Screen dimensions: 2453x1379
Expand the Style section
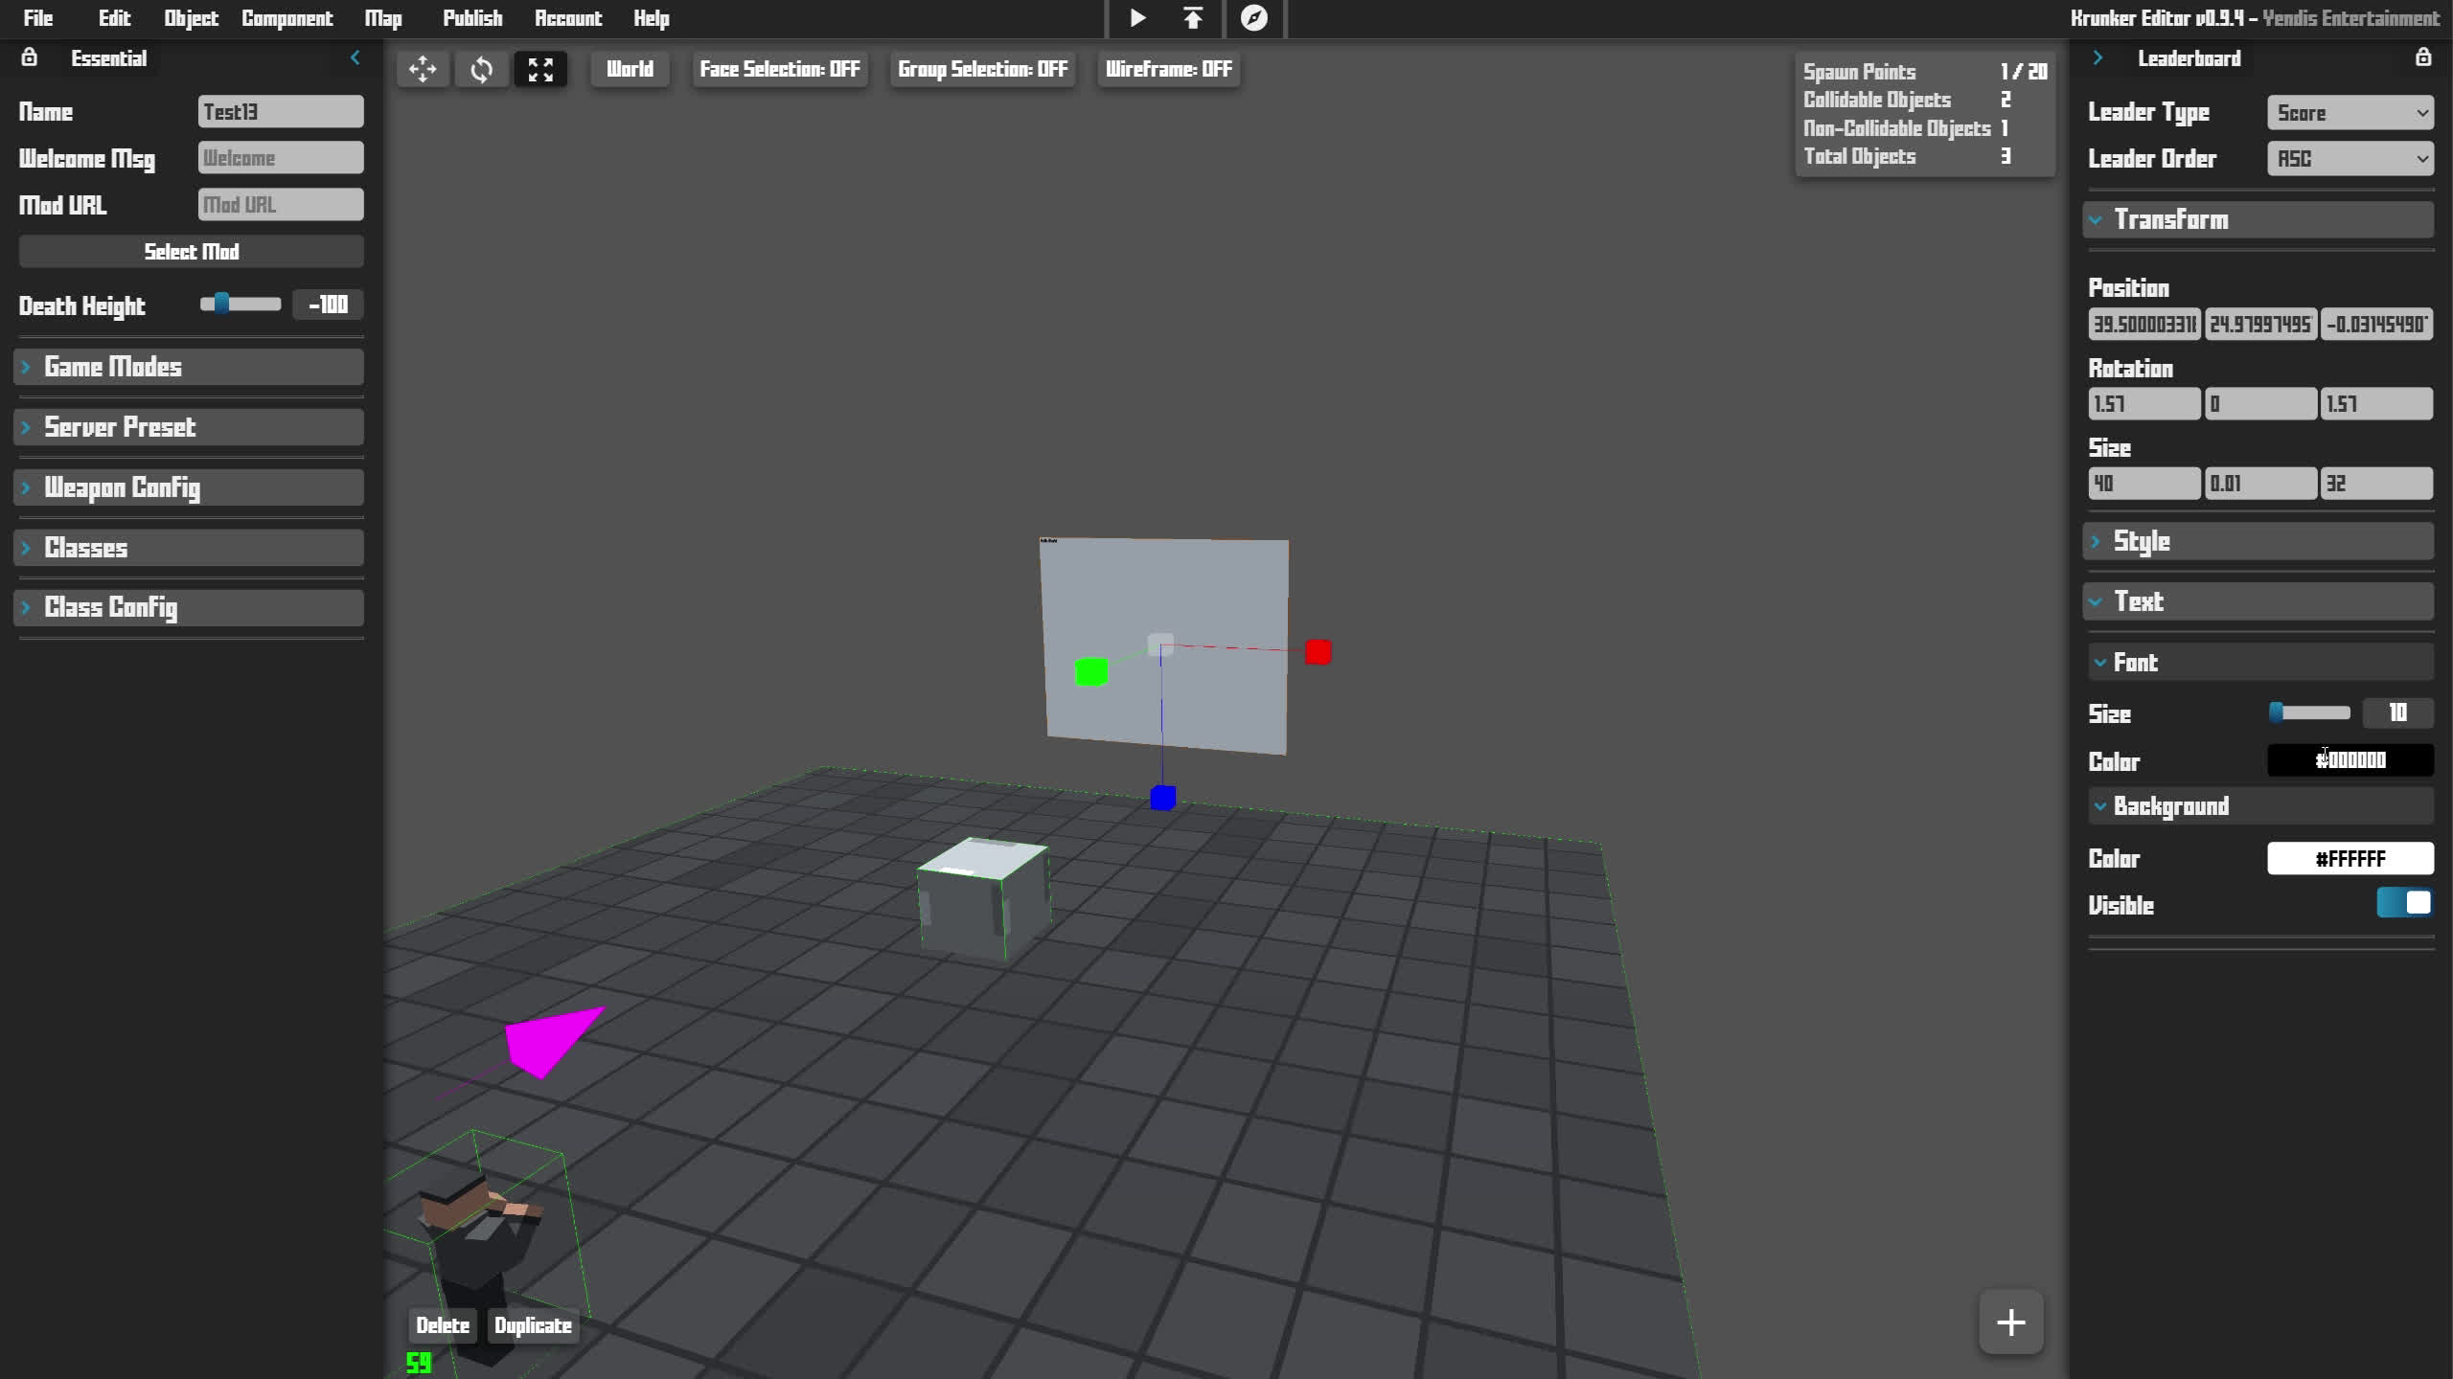coord(2258,541)
